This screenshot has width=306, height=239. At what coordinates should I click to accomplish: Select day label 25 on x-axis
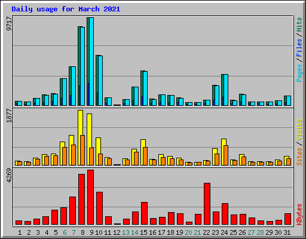[x=233, y=232]
